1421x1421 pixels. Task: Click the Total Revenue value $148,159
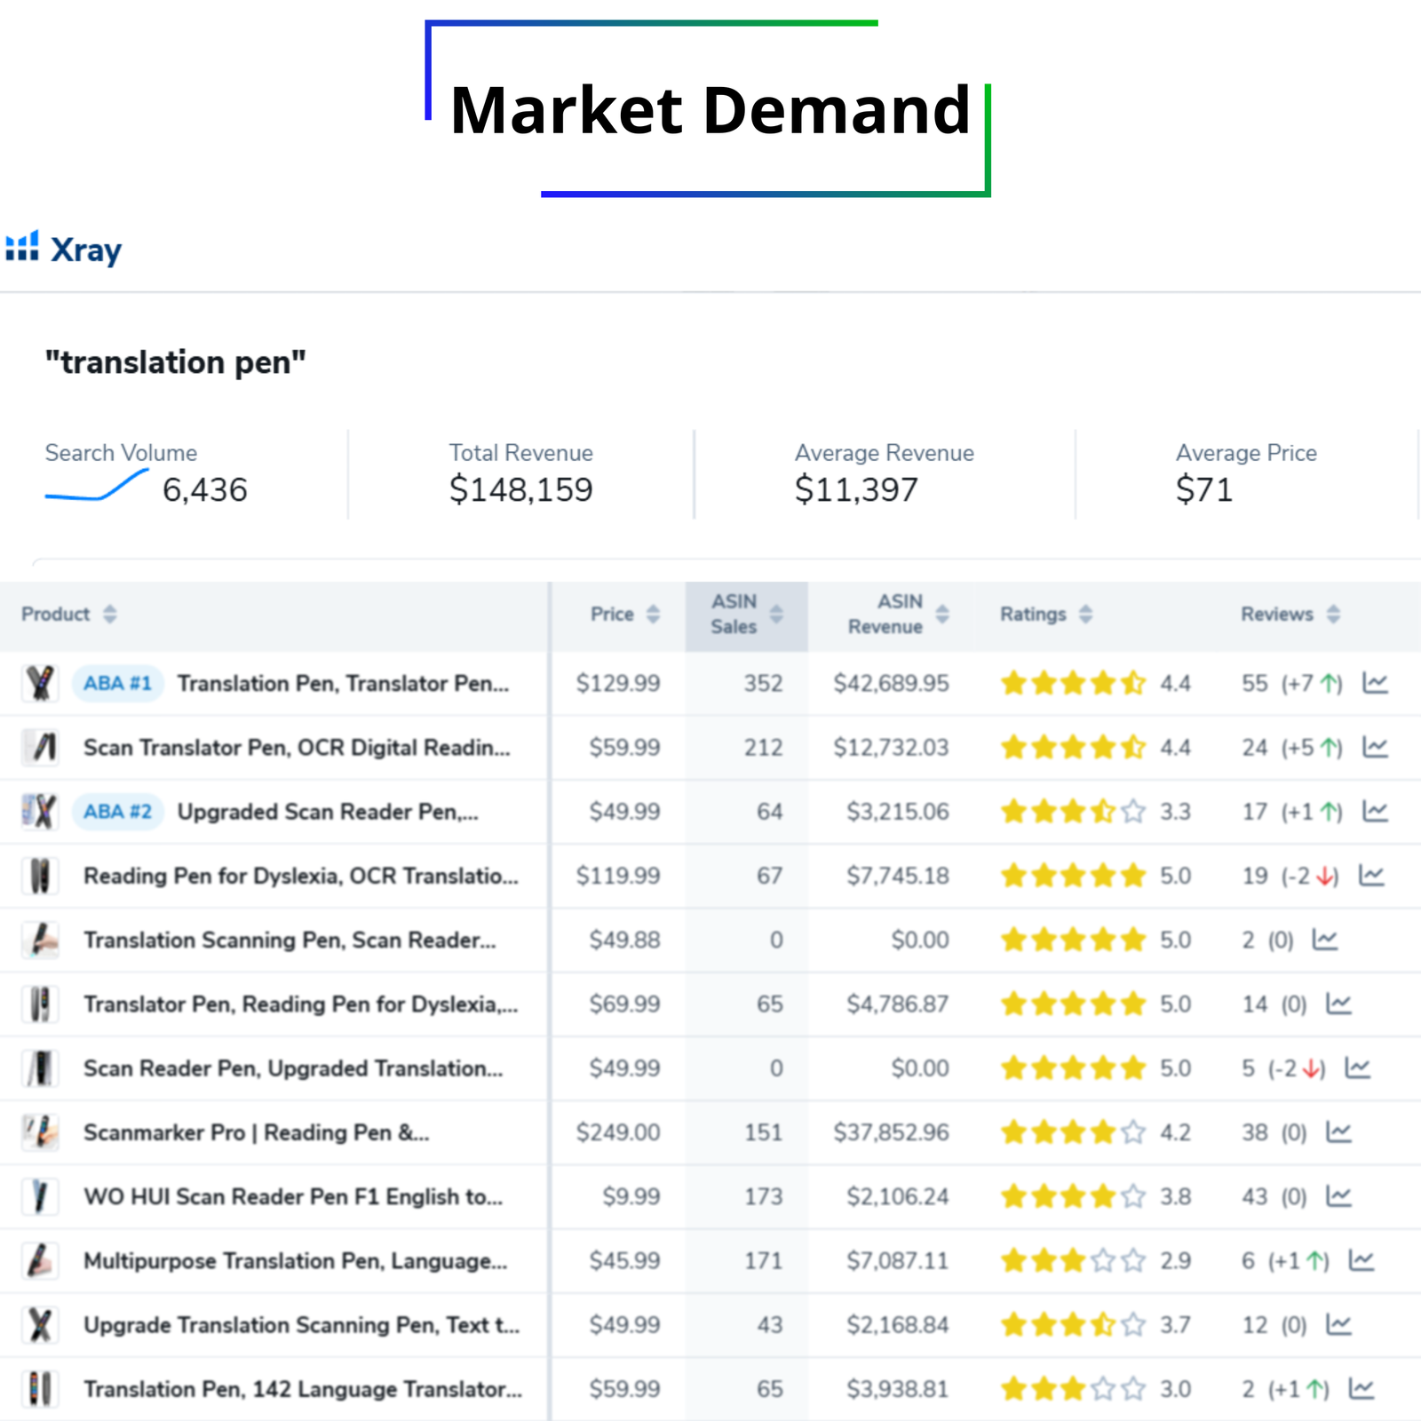521,489
